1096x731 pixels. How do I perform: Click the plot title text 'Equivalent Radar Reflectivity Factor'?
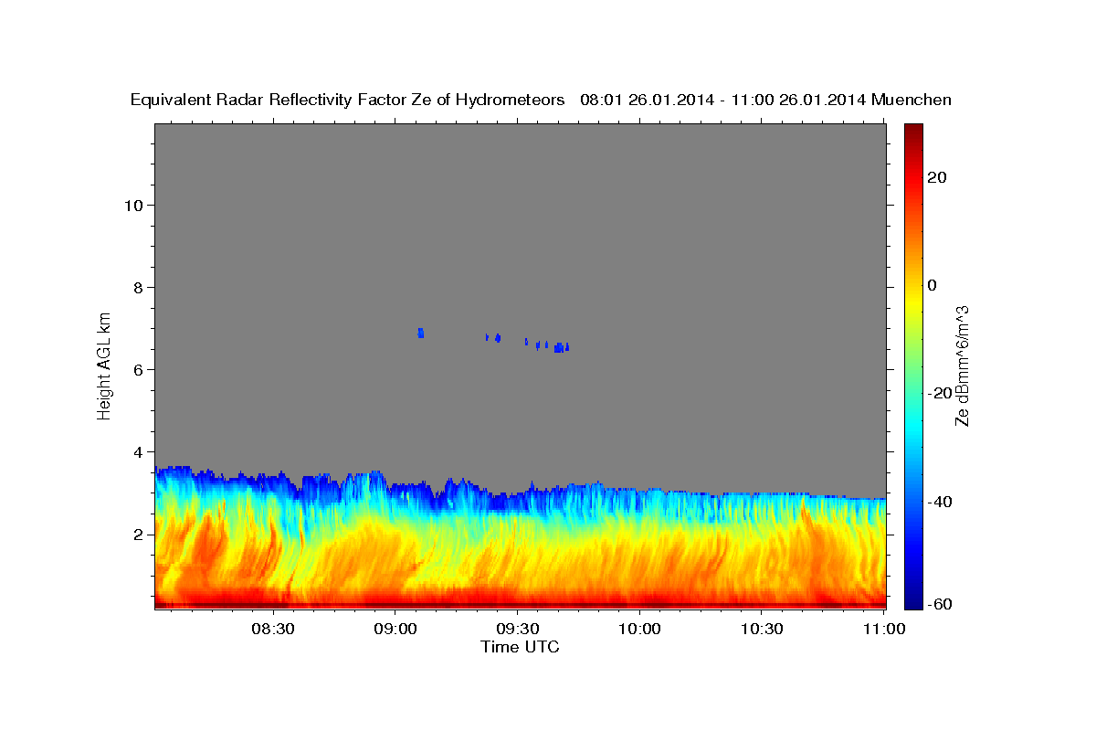(269, 100)
